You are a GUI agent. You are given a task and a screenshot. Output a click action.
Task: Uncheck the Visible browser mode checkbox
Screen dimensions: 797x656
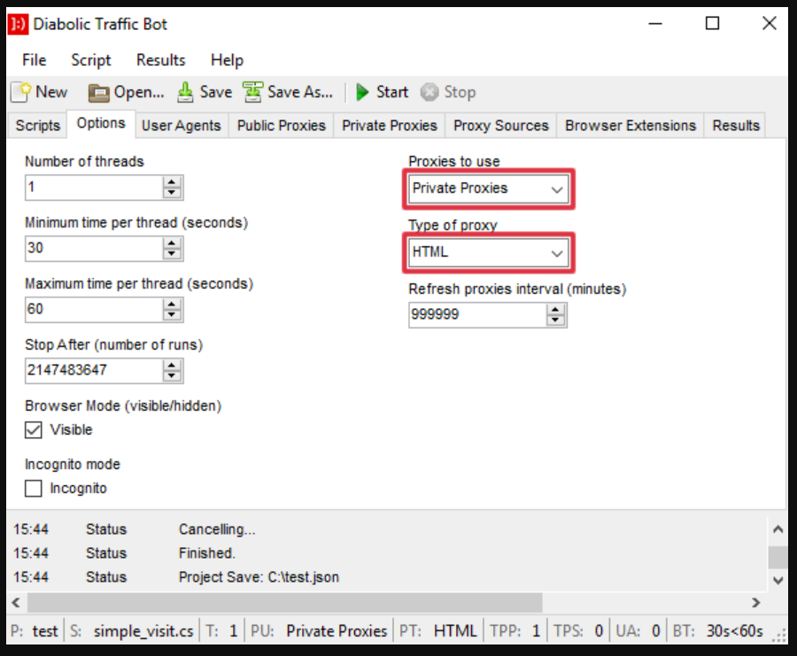click(33, 429)
